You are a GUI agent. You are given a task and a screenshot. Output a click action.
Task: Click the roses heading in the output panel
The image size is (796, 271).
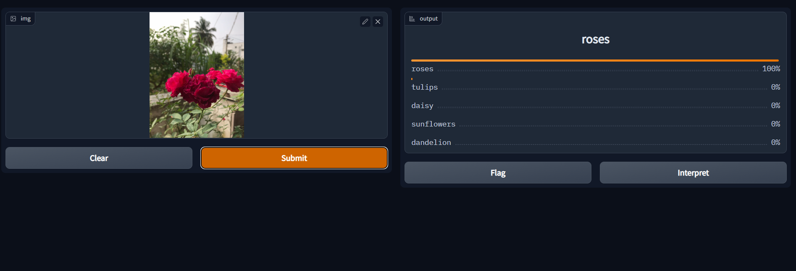click(595, 39)
